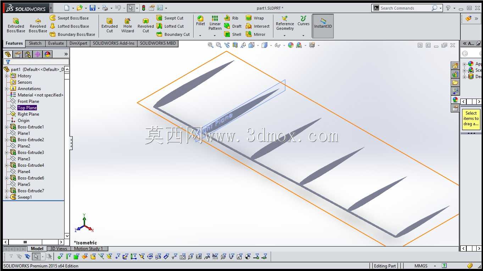
Task: Toggle the Filter Faces selection filter
Action: click(x=77, y=256)
